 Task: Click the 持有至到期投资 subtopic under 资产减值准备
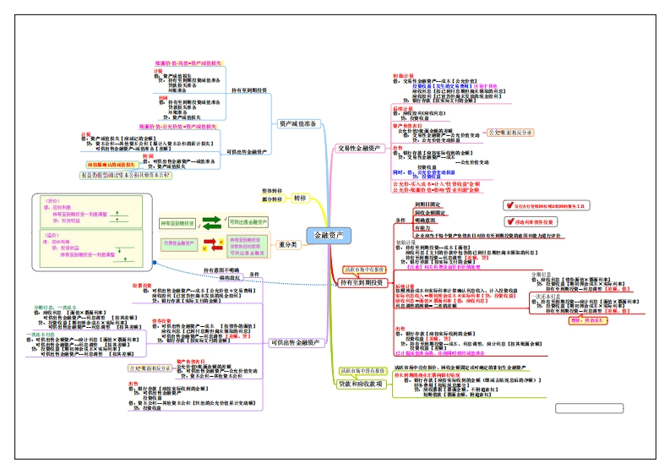(249, 90)
